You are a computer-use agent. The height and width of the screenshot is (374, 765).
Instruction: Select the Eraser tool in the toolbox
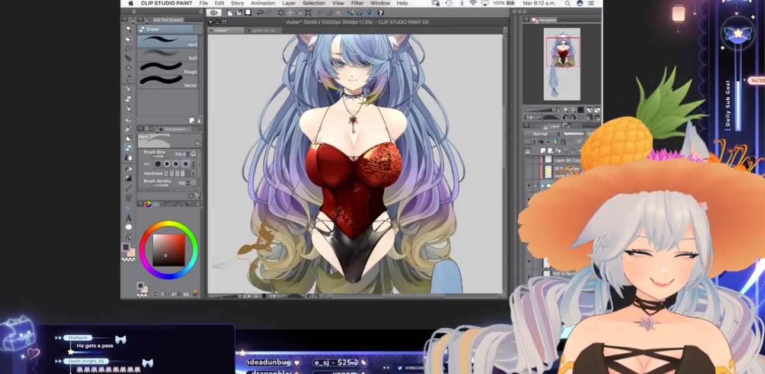point(128,148)
